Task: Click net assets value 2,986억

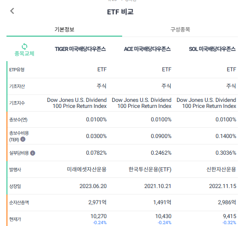Action: [227, 202]
